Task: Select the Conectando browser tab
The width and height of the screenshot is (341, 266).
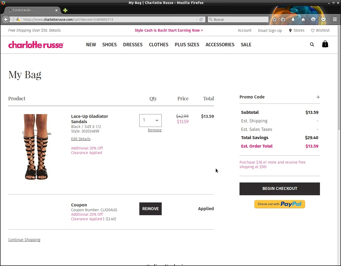Action: [32, 10]
